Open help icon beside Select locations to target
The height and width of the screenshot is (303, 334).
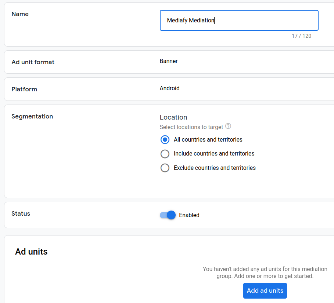point(228,127)
